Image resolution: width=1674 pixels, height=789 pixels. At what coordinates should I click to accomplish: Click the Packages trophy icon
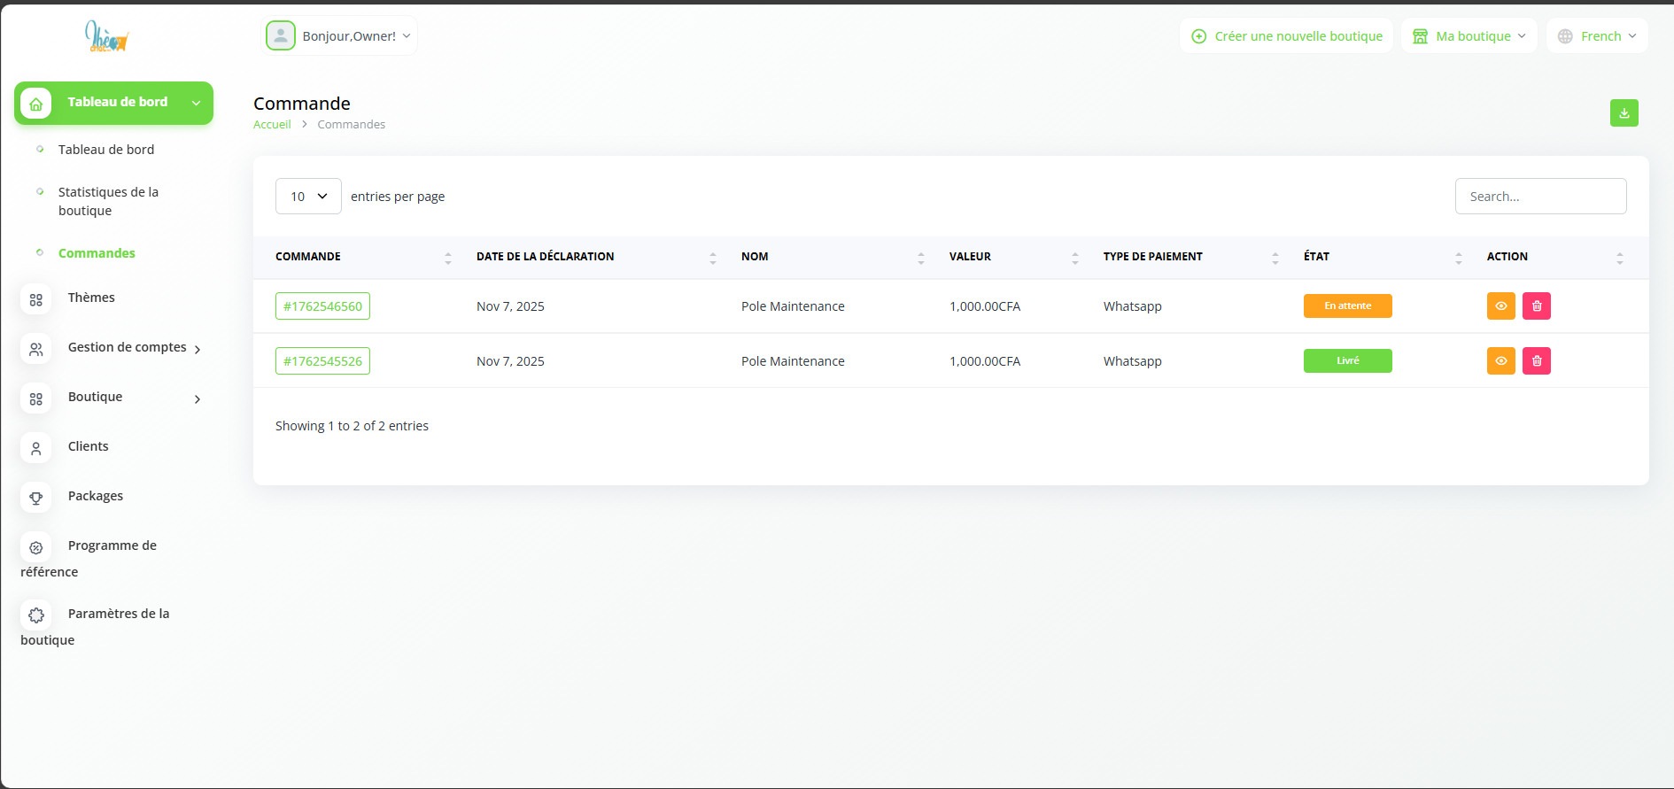coord(36,499)
